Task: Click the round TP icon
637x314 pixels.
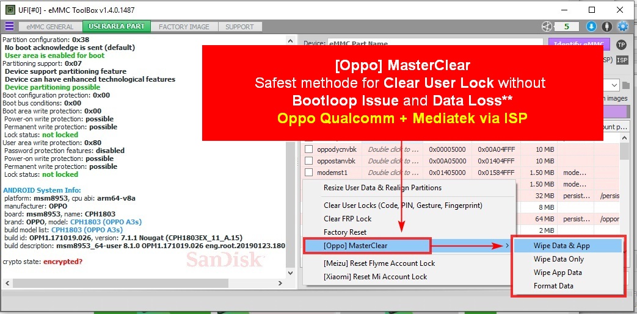Action: 621,45
